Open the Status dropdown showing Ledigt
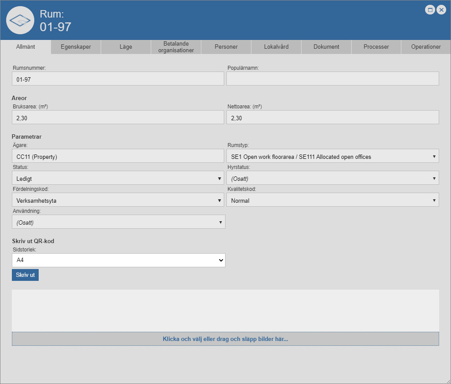 point(118,178)
